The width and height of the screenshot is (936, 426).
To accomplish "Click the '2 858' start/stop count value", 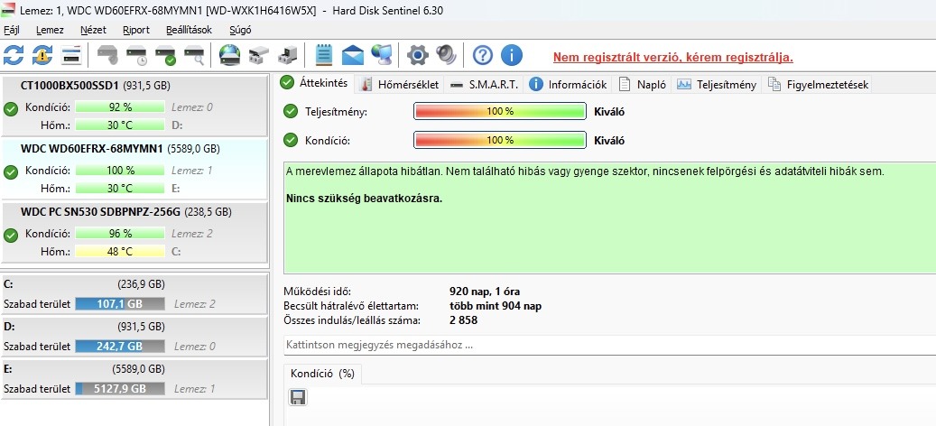I will (463, 321).
